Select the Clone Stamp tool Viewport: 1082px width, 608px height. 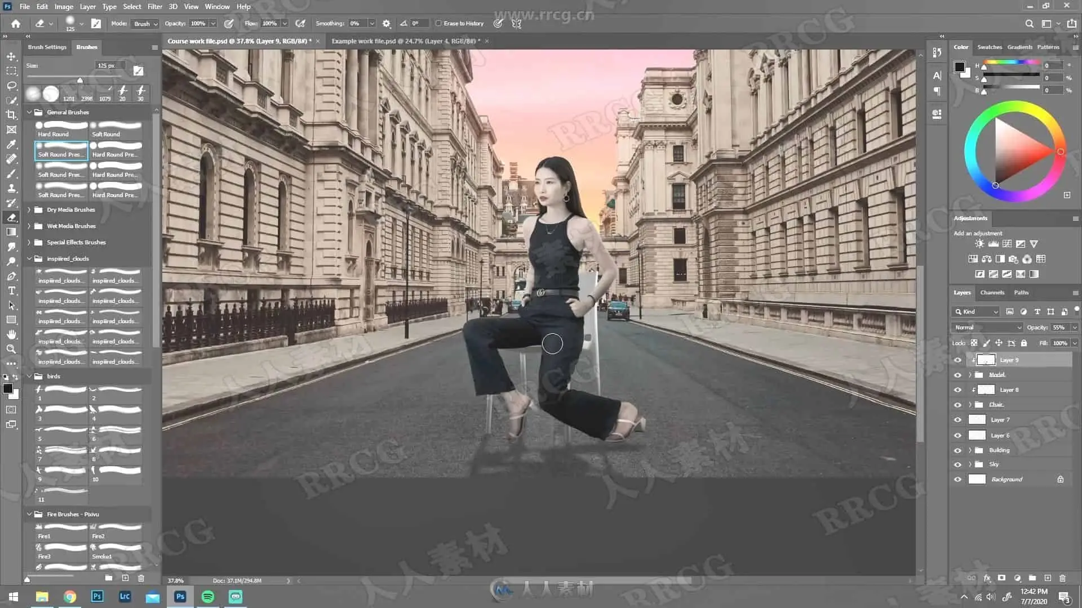pos(11,188)
